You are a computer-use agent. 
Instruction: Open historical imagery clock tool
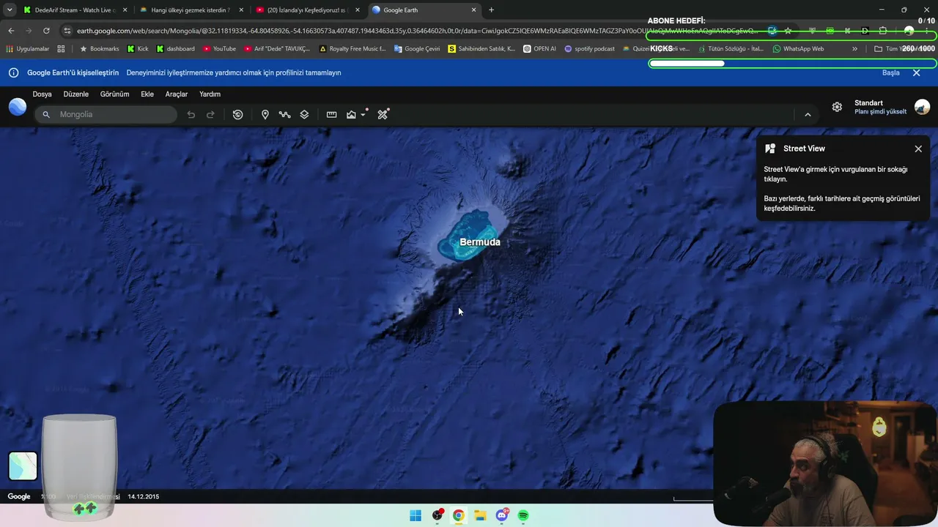(x=237, y=114)
